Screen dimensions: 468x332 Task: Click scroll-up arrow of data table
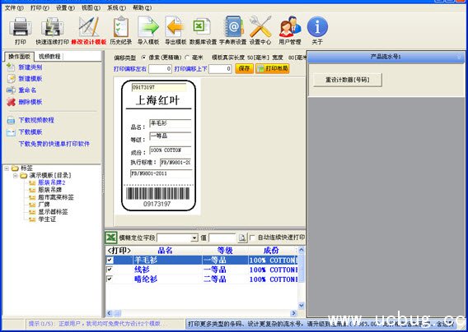point(302,250)
